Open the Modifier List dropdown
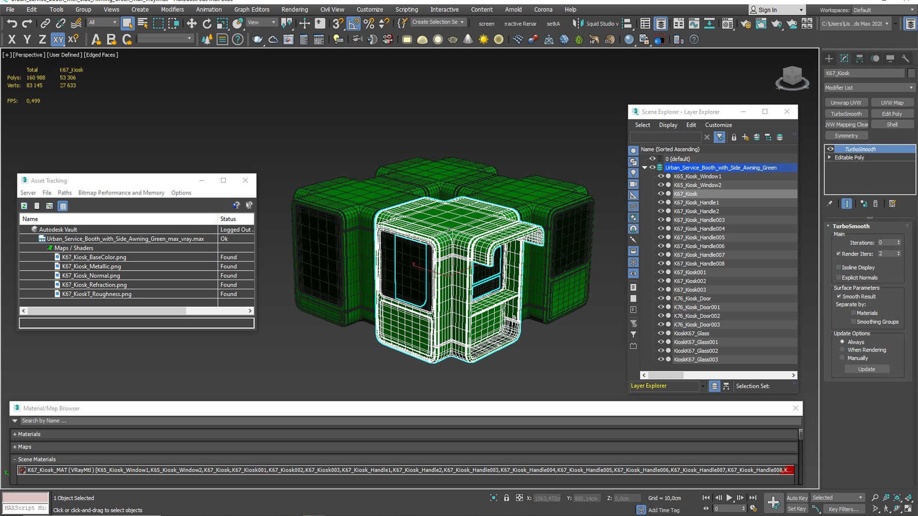918x516 pixels. pyautogui.click(x=869, y=88)
